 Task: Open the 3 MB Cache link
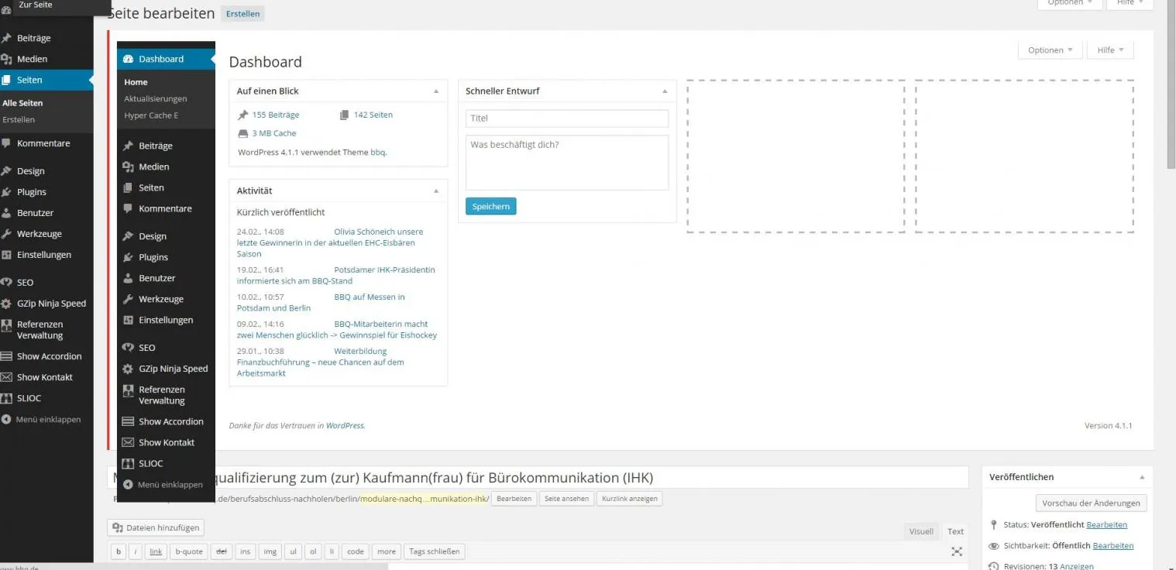(274, 133)
